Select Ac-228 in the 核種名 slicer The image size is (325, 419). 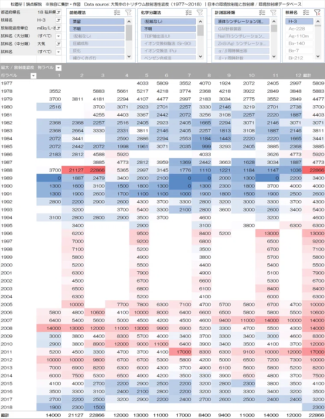tap(299, 29)
